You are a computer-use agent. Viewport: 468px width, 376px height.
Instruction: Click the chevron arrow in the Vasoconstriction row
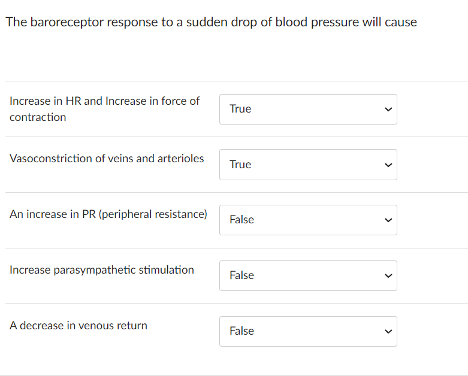[388, 165]
